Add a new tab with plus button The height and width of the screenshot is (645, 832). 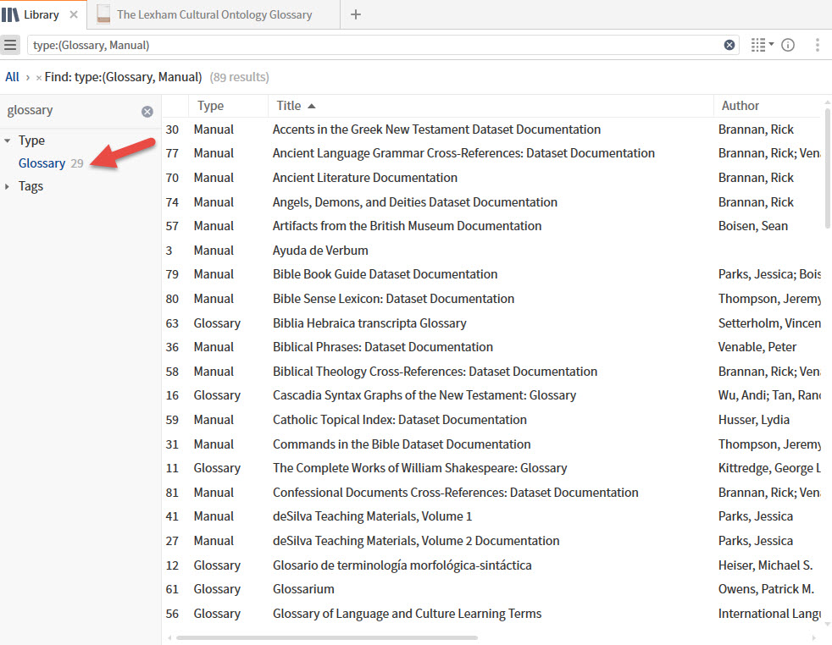pyautogui.click(x=356, y=15)
